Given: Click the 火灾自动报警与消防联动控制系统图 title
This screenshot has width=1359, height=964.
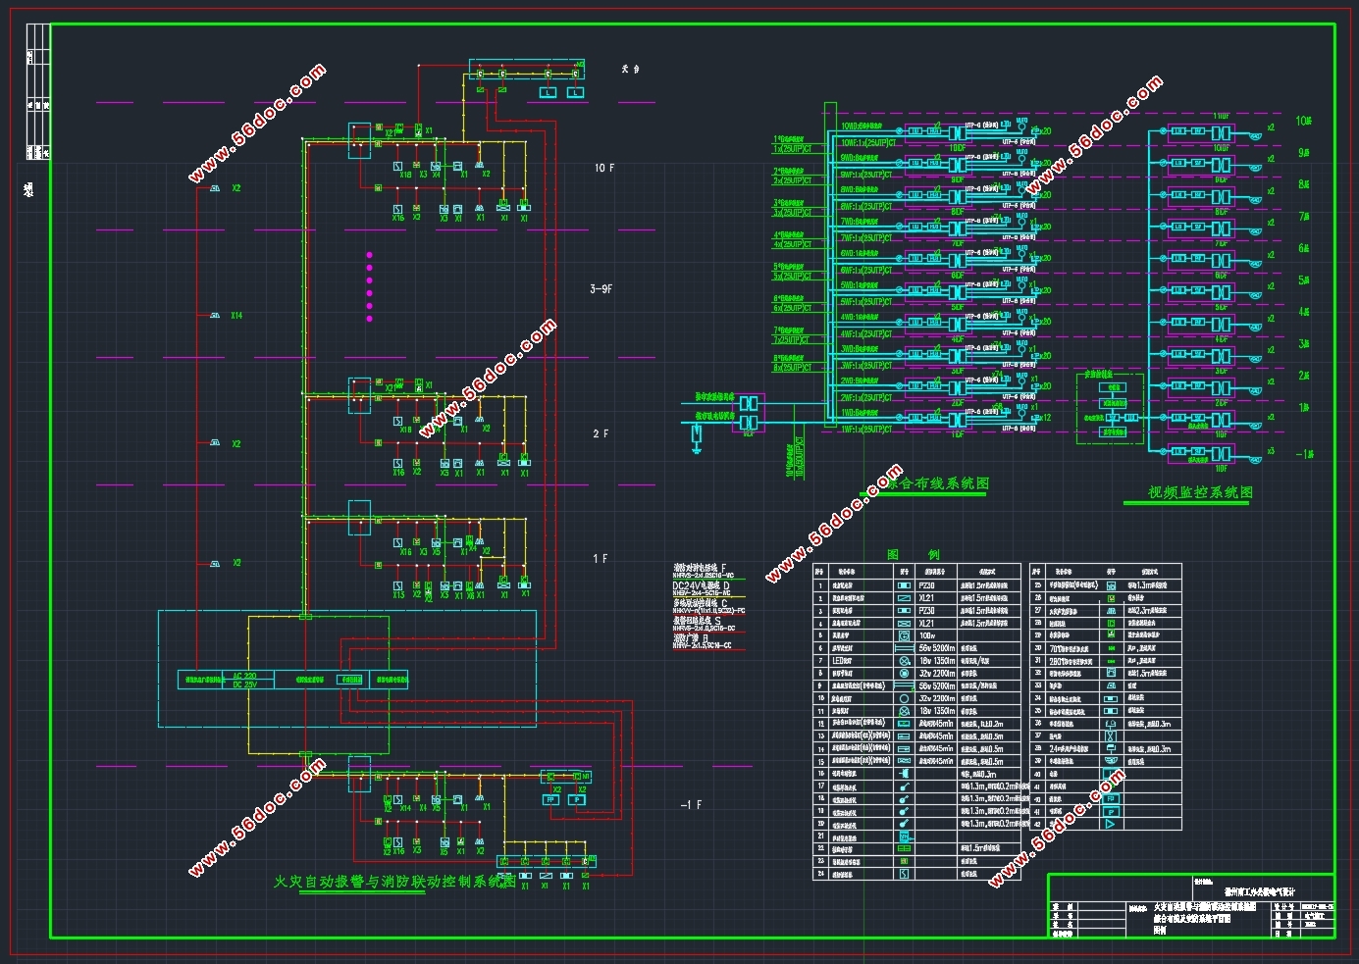Looking at the screenshot, I should 394,882.
